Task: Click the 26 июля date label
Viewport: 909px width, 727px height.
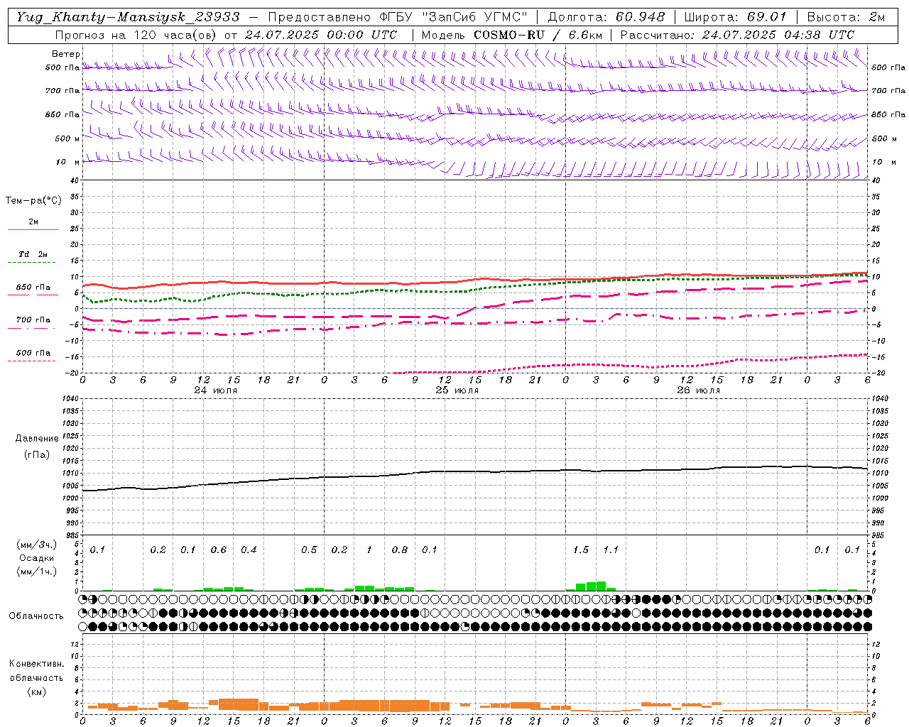Action: pos(698,390)
